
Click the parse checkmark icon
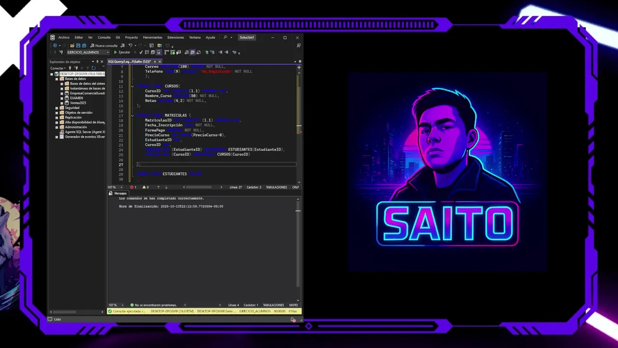(x=140, y=52)
